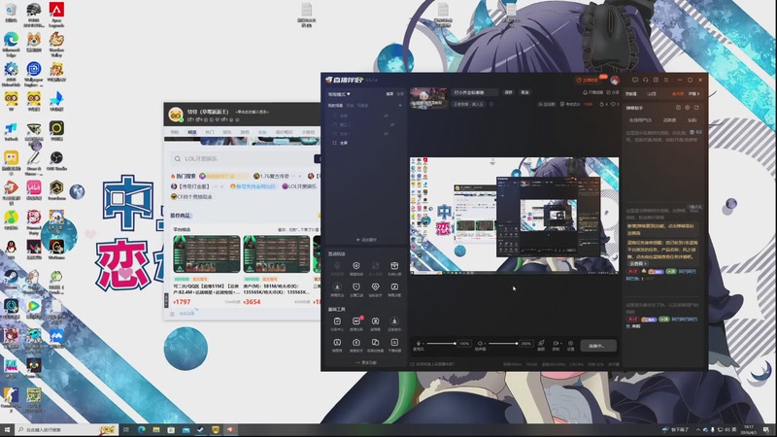Image resolution: width=777 pixels, height=437 pixels.
Task: Open the headset support icon
Action: click(x=645, y=80)
